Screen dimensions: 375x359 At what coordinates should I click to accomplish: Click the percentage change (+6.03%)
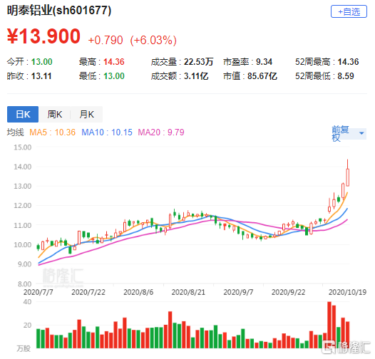coord(153,40)
